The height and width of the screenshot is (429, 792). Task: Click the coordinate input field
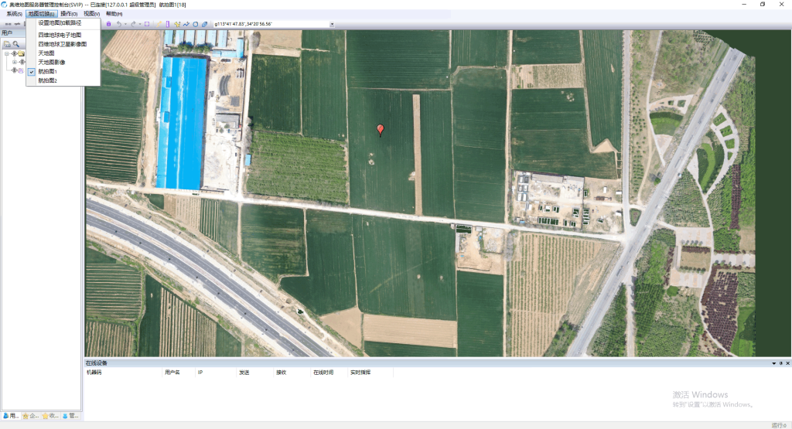point(271,24)
